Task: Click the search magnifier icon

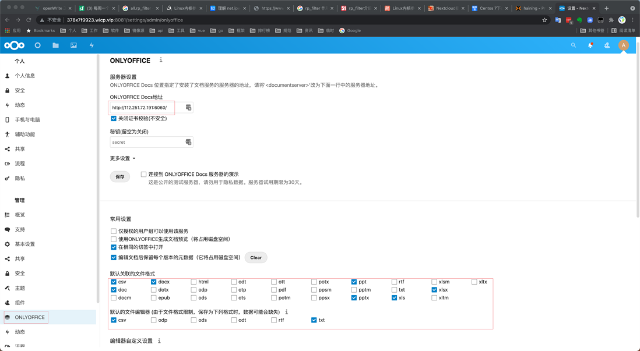Action: click(573, 45)
